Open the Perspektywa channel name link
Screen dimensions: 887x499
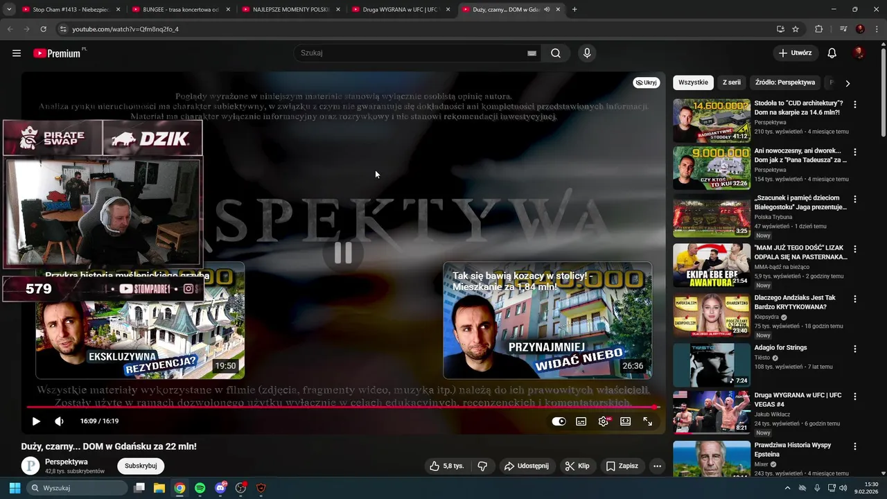67,462
